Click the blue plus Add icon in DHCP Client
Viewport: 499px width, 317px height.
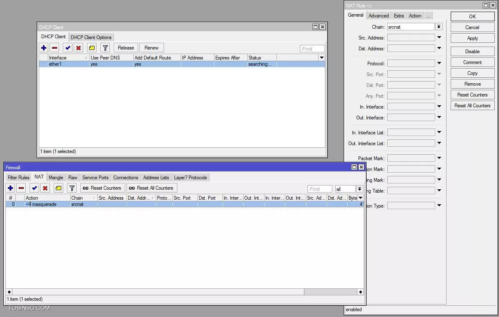(x=44, y=48)
